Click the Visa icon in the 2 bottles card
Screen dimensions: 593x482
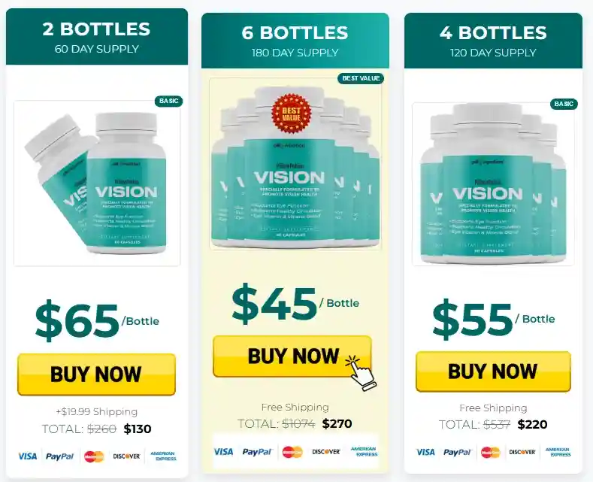28,456
